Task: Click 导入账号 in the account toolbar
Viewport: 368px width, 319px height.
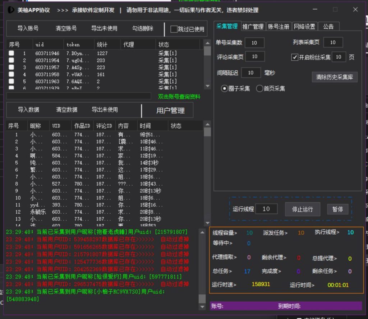Action: point(28,28)
